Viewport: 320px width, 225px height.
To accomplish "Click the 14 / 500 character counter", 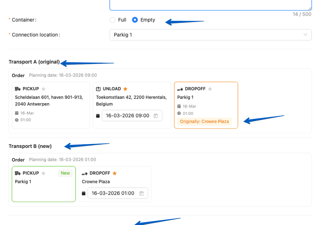I will point(302,14).
